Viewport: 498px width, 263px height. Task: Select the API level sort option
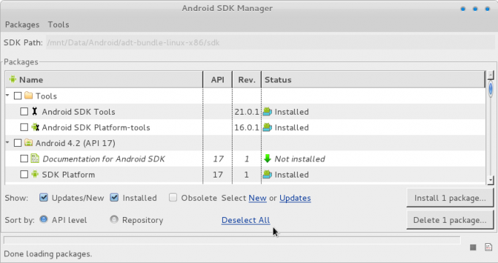click(44, 220)
